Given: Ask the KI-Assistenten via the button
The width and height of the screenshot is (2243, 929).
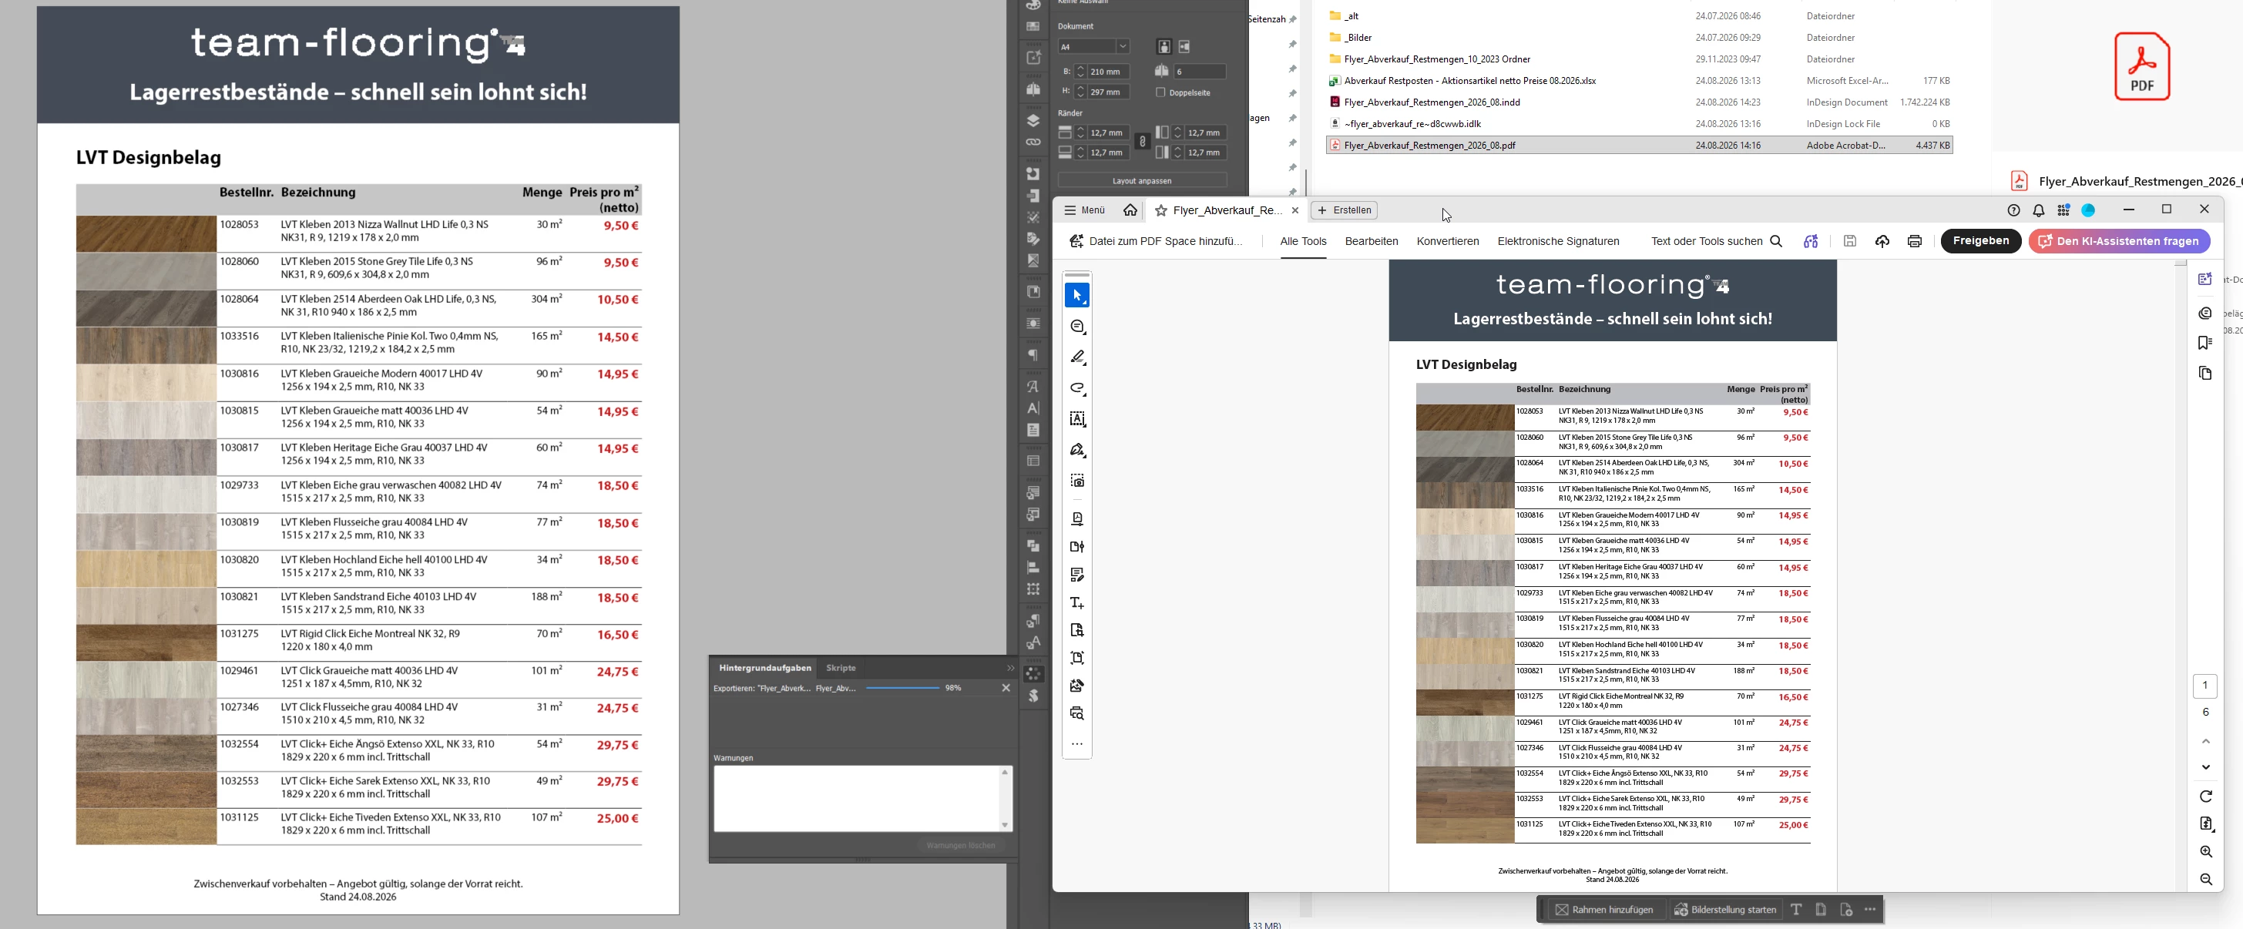Looking at the screenshot, I should tap(2118, 241).
